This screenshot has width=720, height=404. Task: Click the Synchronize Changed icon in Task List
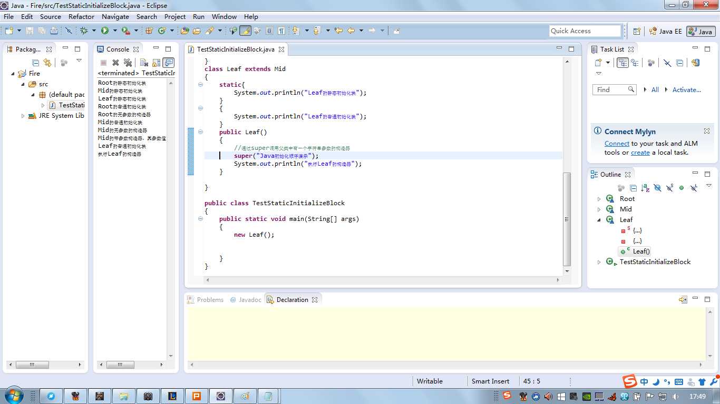coord(695,63)
